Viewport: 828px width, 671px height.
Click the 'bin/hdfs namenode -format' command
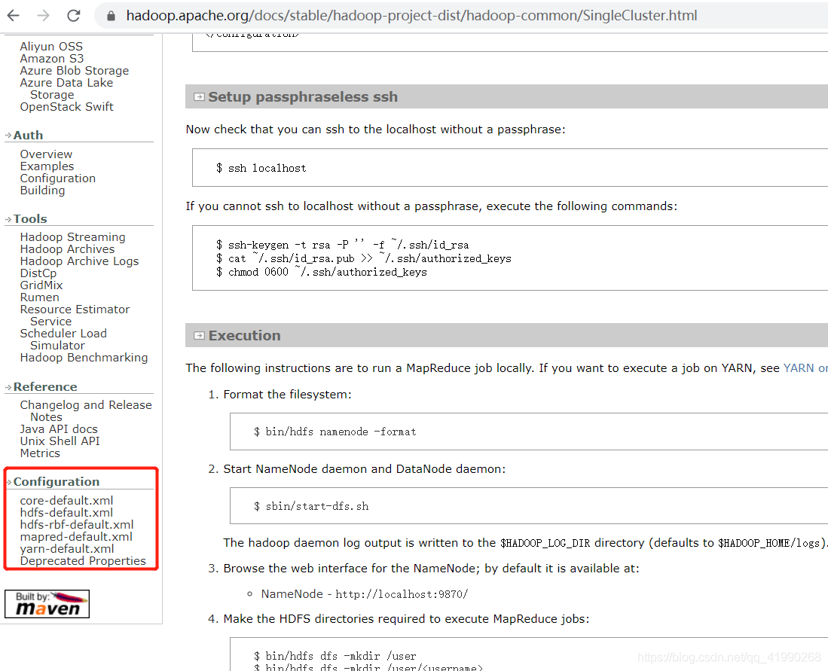[335, 432]
